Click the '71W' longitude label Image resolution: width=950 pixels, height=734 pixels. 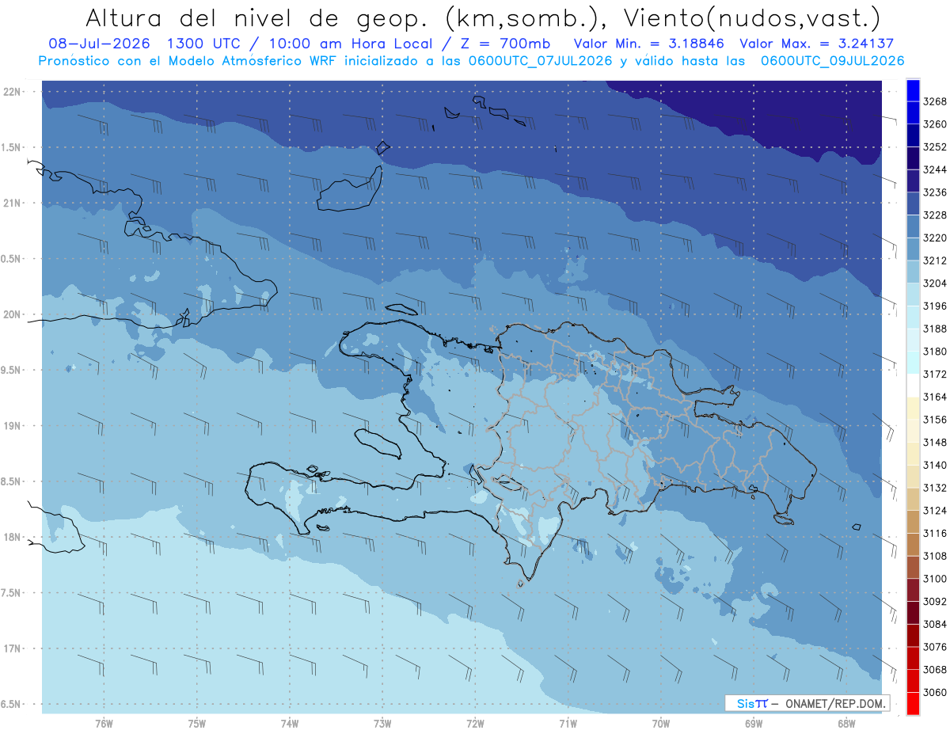coord(568,724)
